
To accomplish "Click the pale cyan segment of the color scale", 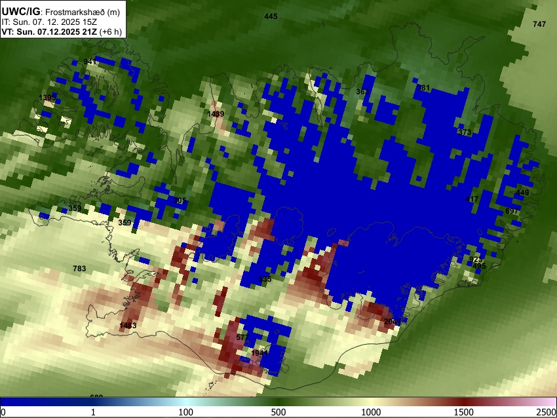I will coord(187,402).
